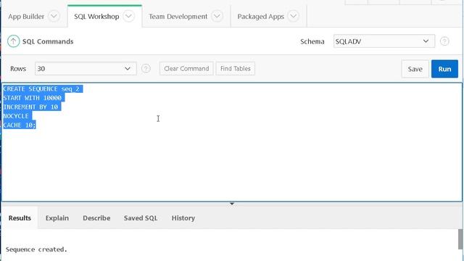Expand SQL Workshop dropdown chevron
This screenshot has height=261, width=464.
click(x=128, y=16)
